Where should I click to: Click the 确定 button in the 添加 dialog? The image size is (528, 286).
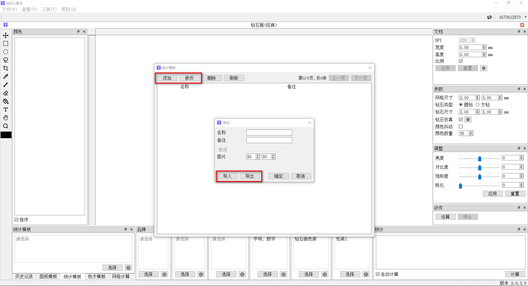[278, 176]
